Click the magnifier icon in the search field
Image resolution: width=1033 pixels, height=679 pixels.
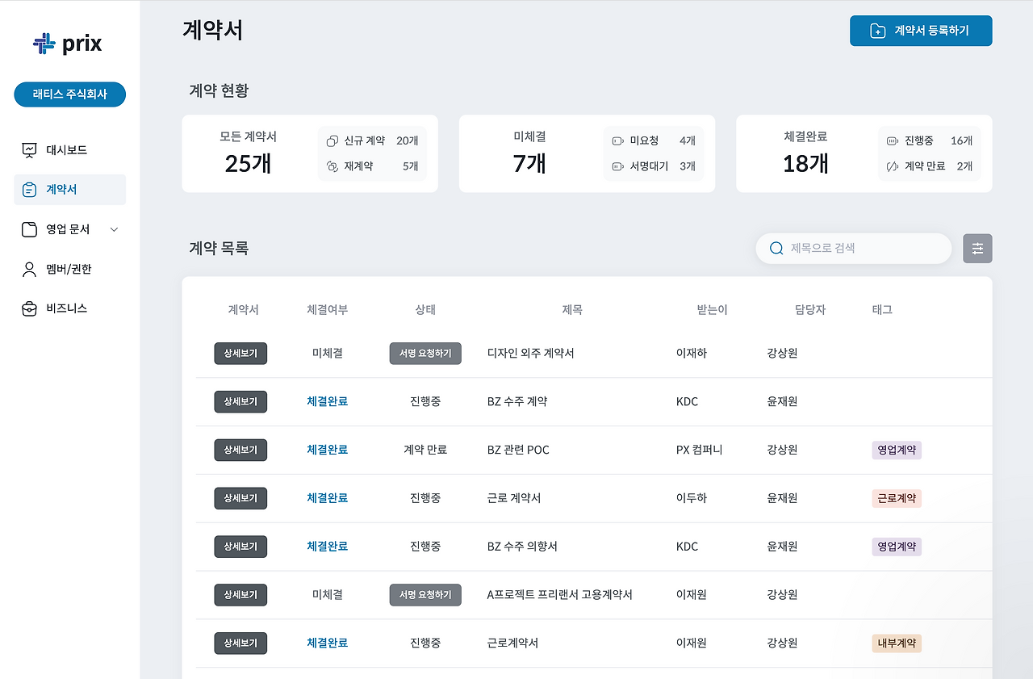click(x=776, y=249)
